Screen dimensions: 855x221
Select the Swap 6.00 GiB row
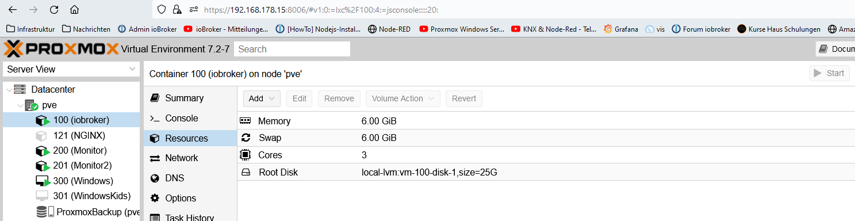(546, 138)
